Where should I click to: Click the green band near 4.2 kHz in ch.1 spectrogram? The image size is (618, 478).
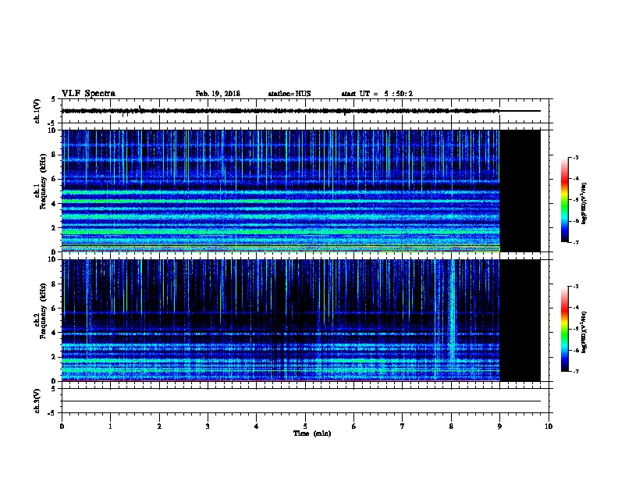coord(281,202)
